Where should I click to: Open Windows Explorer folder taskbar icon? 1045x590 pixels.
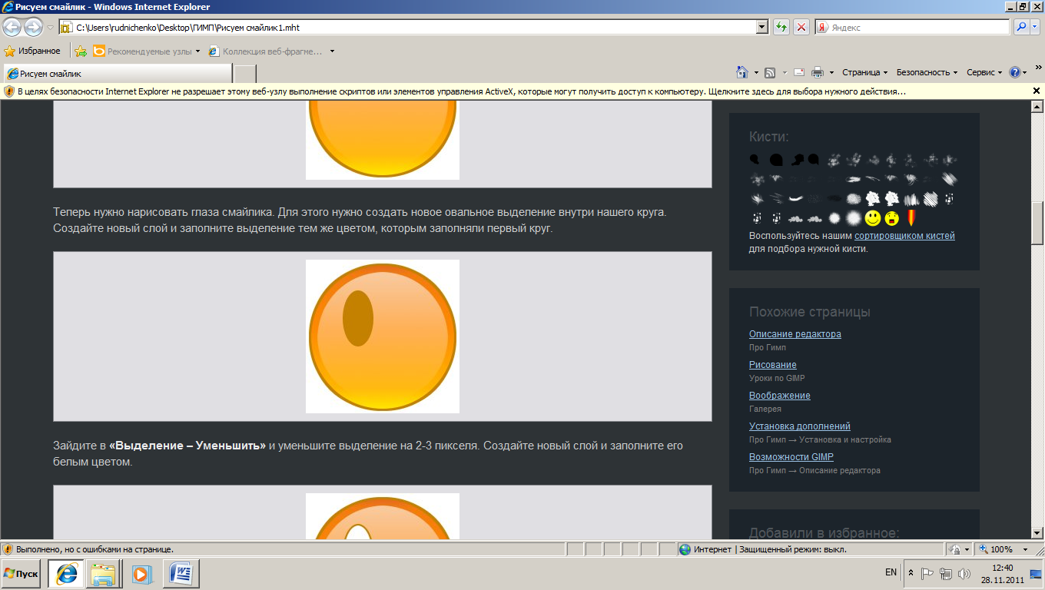click(104, 574)
